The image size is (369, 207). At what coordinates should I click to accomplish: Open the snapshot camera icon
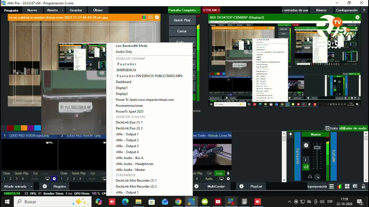tap(355, 186)
